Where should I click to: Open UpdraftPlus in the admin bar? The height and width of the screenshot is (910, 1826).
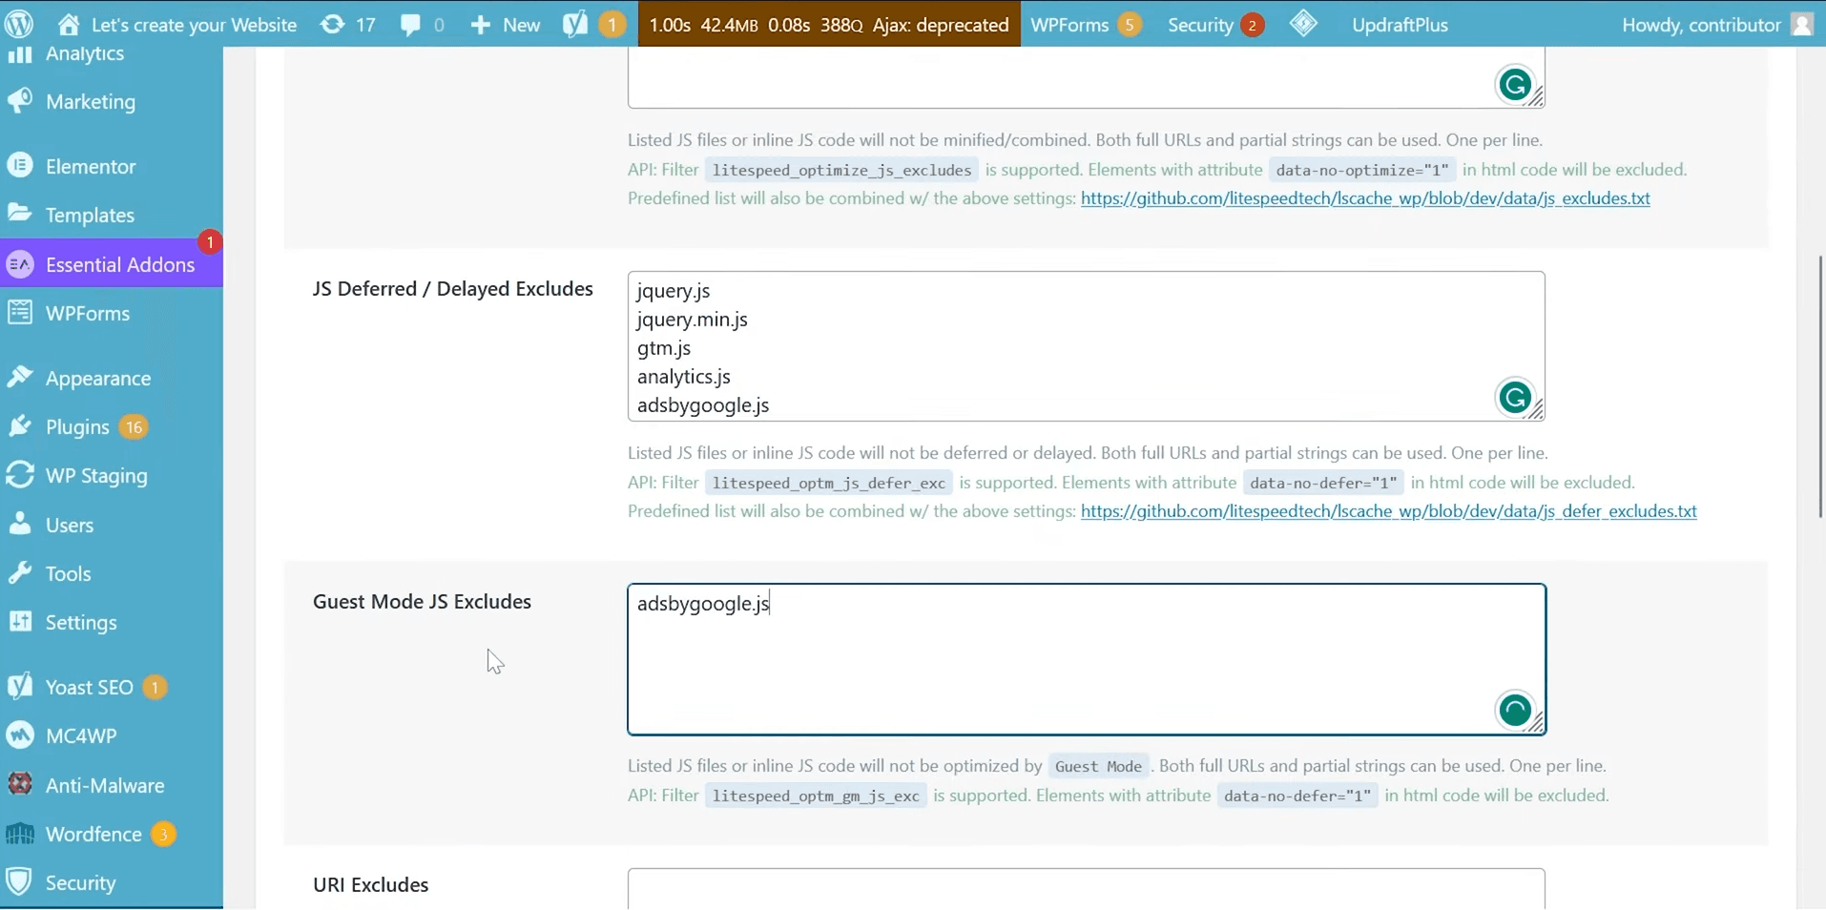(x=1400, y=25)
